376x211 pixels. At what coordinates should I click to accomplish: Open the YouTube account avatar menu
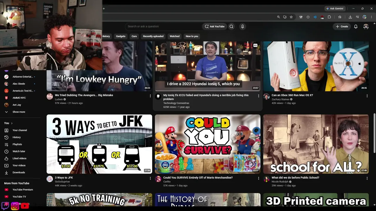366,26
